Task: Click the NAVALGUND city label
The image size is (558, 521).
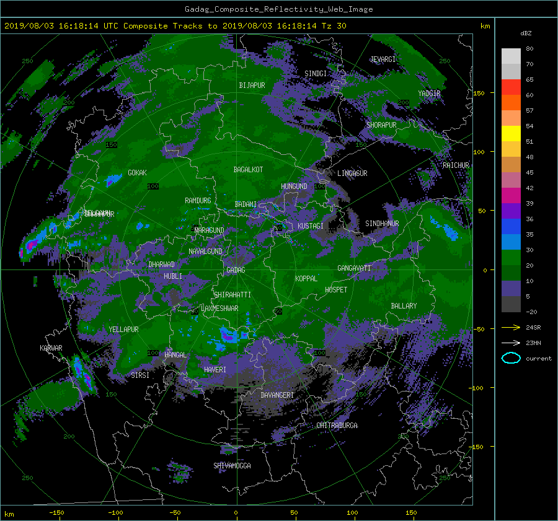Action: click(205, 252)
